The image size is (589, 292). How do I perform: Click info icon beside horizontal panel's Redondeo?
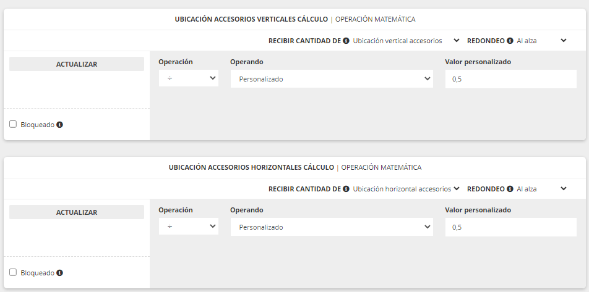(x=510, y=189)
